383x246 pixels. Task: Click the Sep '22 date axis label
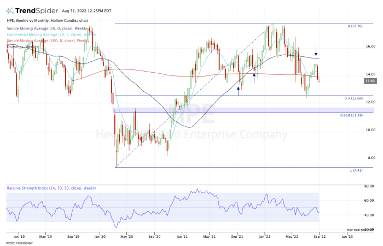[320, 237]
